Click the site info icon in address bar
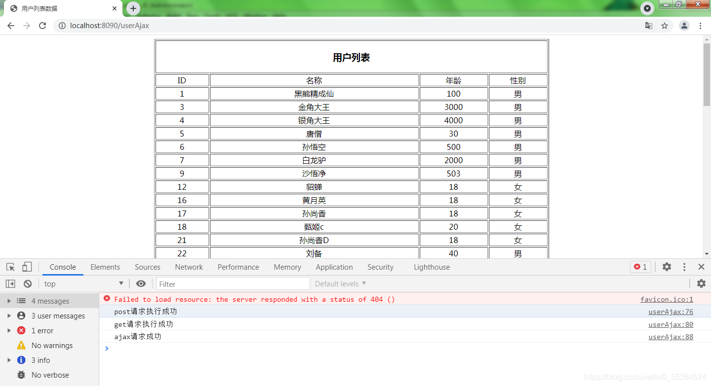Screen dimensions: 711x386 pyautogui.click(x=62, y=26)
